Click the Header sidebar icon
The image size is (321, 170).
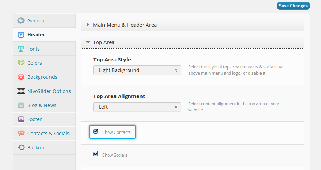[21, 35]
